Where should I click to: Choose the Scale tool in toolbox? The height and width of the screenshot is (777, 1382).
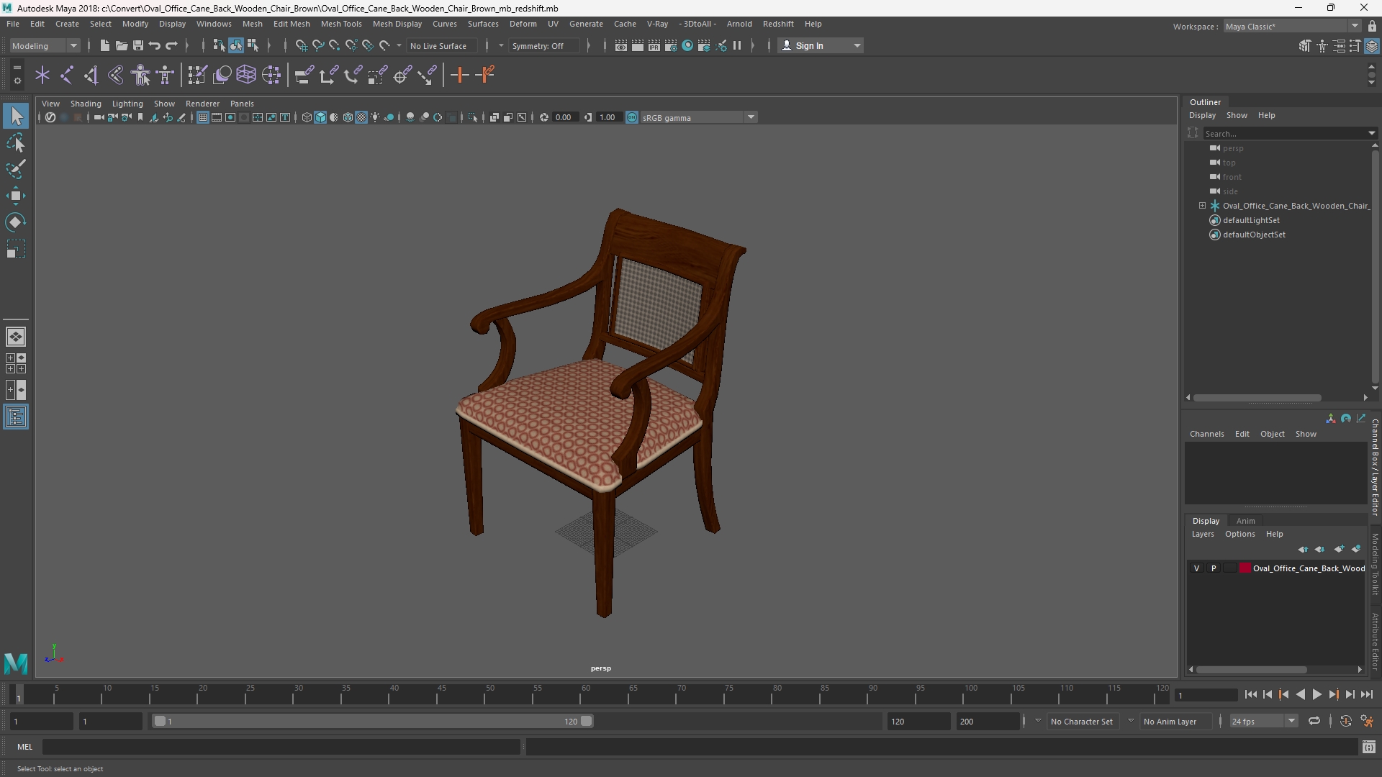pyautogui.click(x=16, y=249)
